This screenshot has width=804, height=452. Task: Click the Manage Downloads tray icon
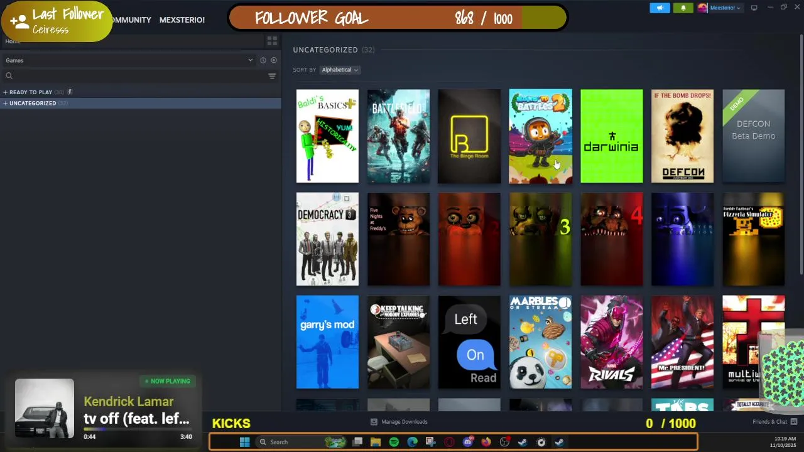coord(374,422)
